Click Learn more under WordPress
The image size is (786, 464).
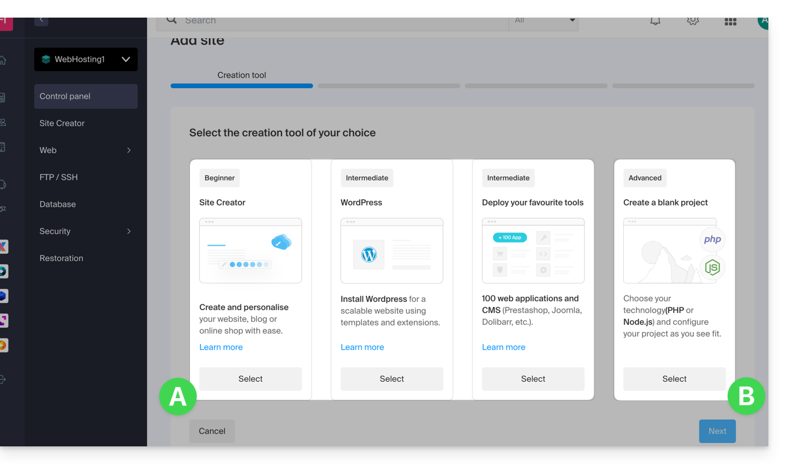tap(362, 347)
